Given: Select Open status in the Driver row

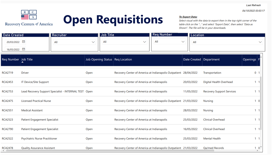Looking at the screenshot, I should coord(89,73).
